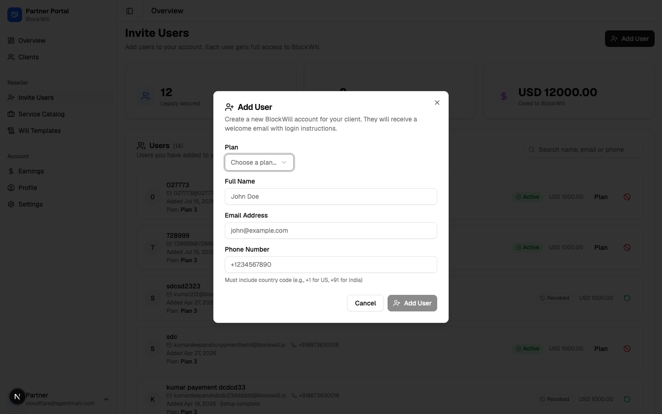The image size is (662, 414).
Task: Click the Revoked badge for sdcsd2323
Action: coord(554,298)
